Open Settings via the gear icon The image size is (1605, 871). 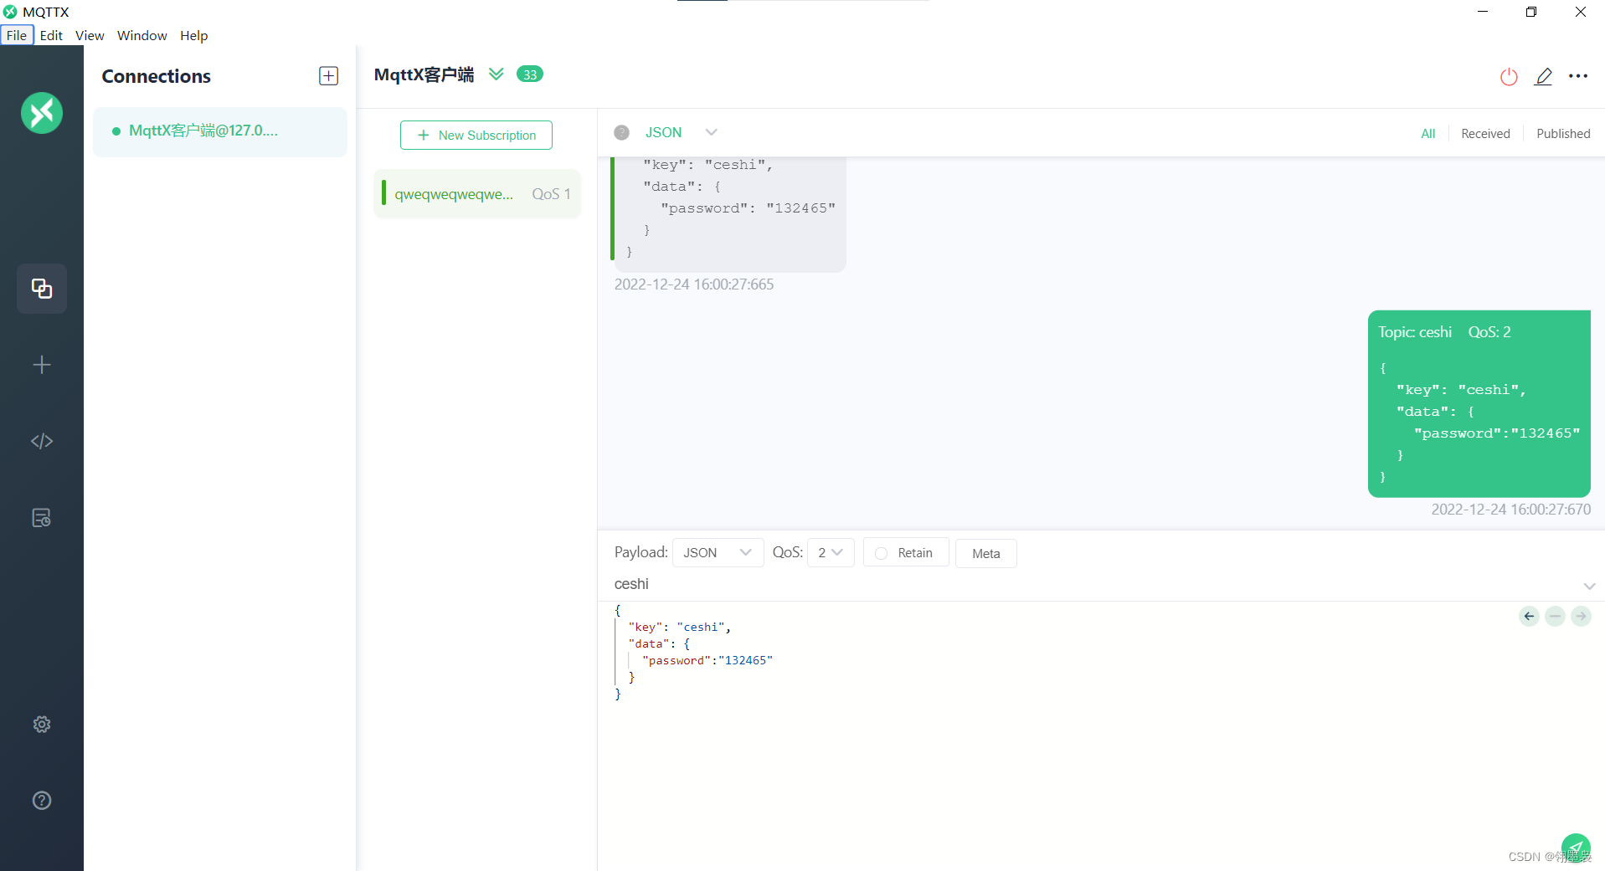42,725
